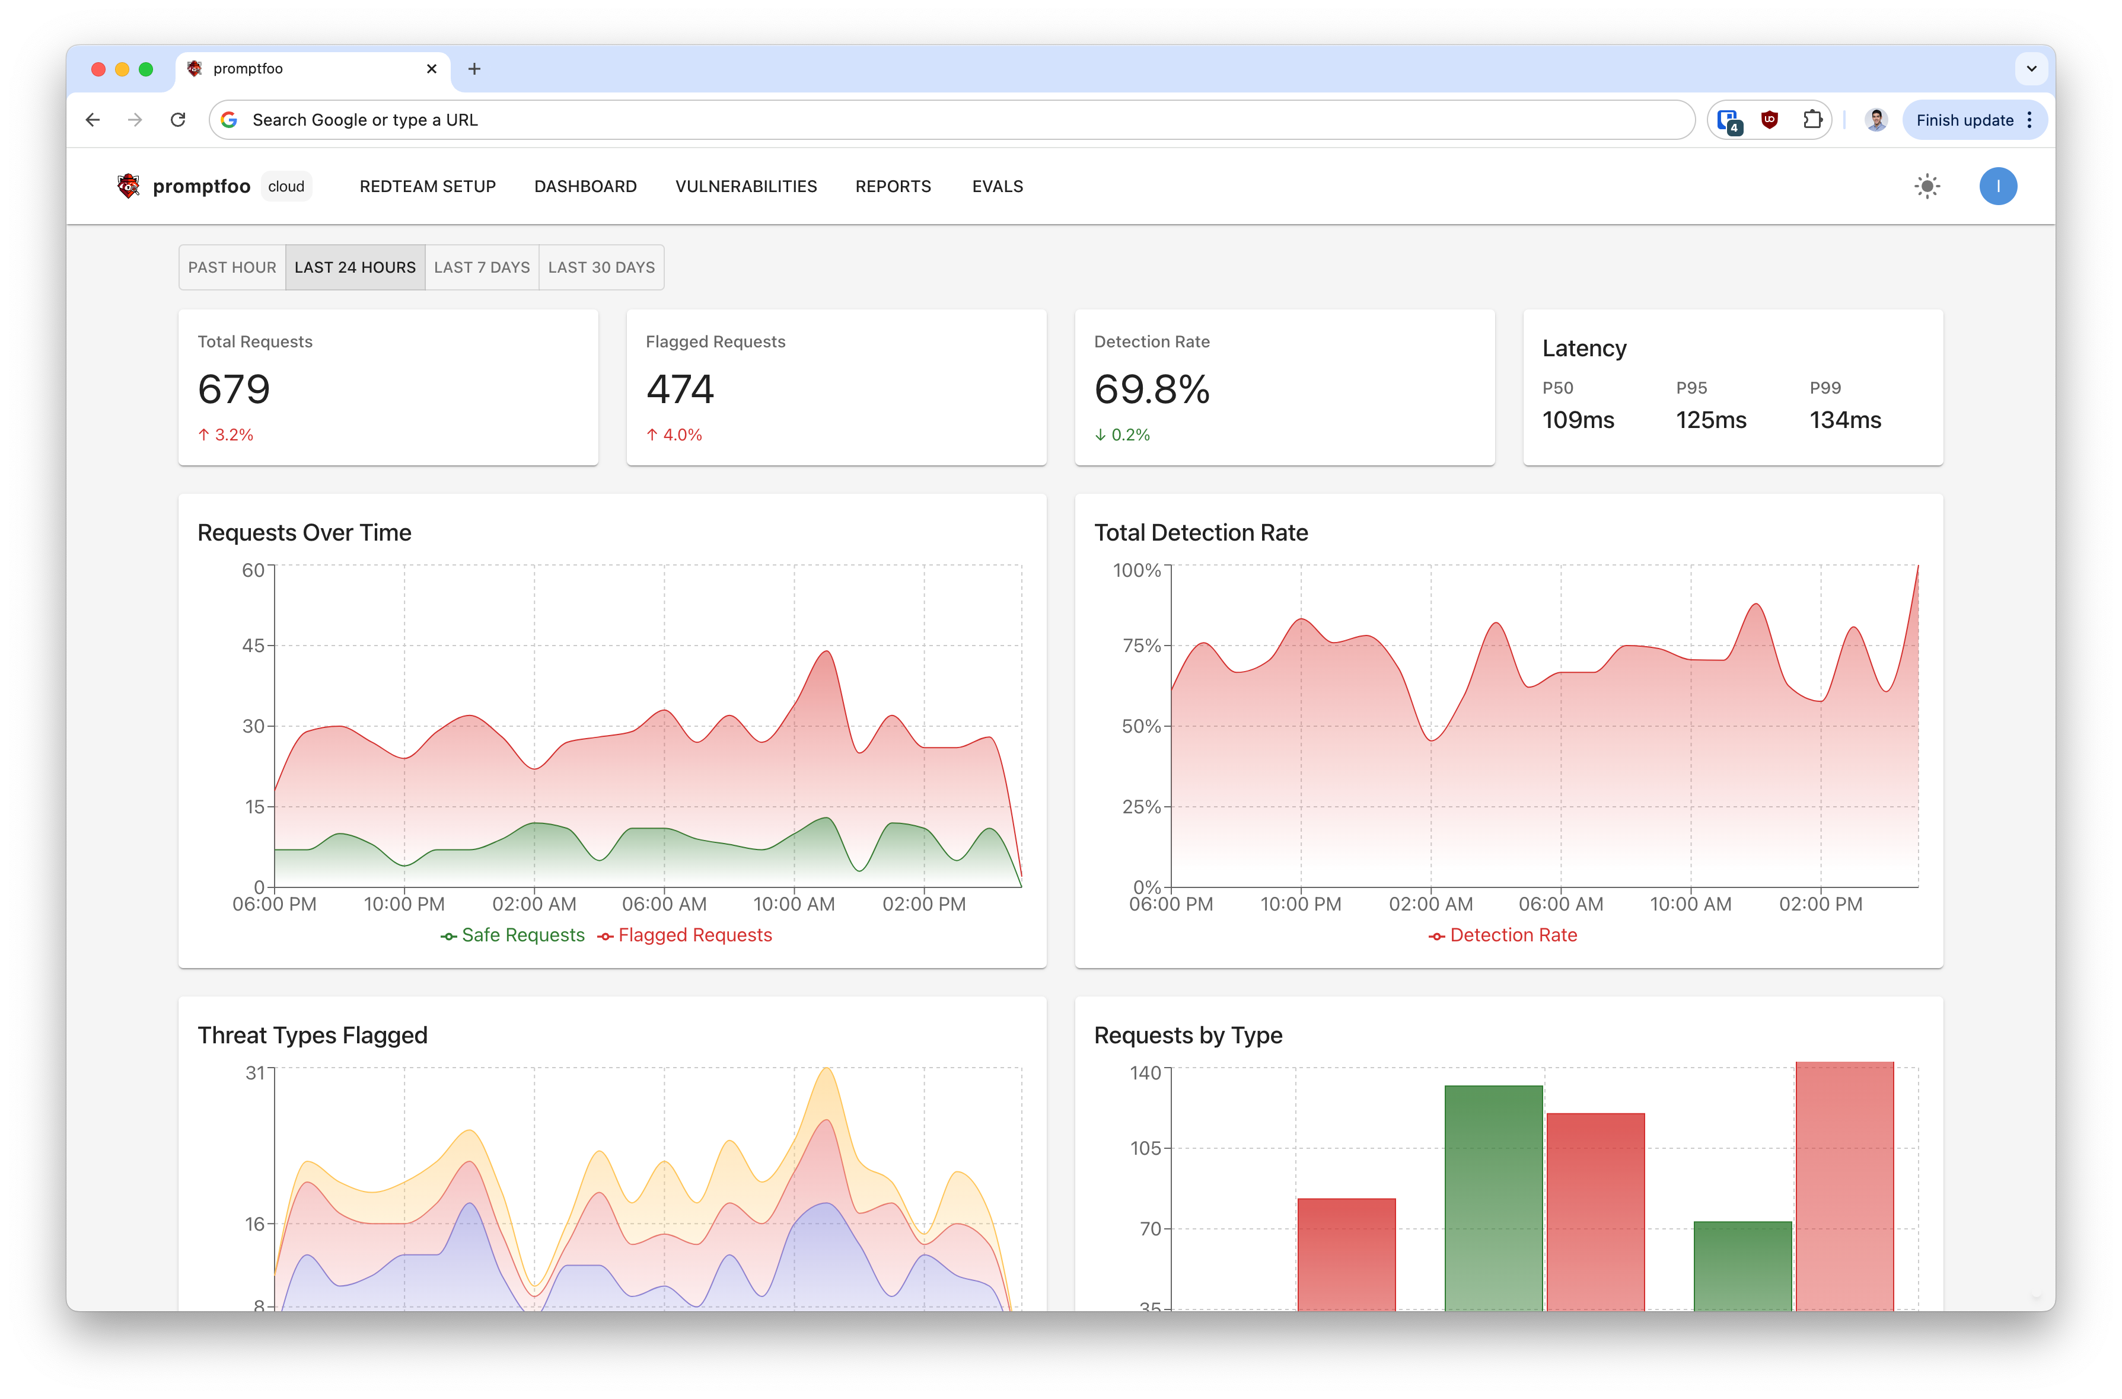Click the tallest red bar in Requests by Type
The height and width of the screenshot is (1399, 2122).
pyautogui.click(x=1844, y=1186)
